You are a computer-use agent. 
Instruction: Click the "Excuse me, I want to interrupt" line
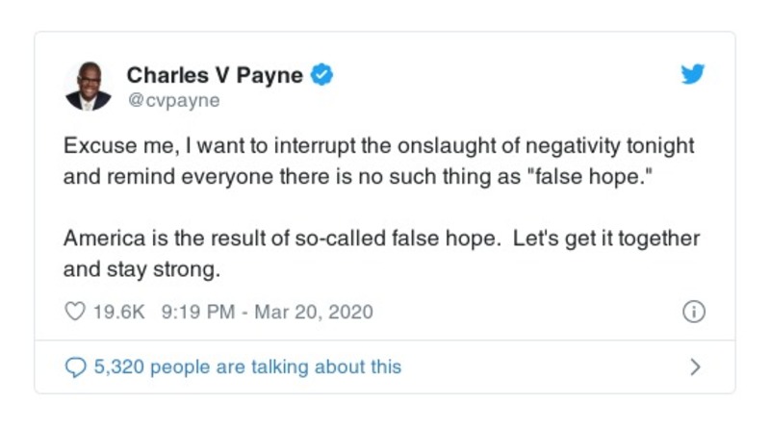click(x=192, y=147)
